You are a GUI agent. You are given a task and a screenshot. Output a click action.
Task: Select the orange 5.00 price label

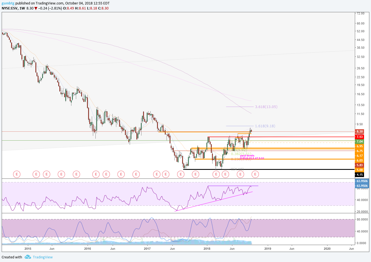tap(360, 170)
